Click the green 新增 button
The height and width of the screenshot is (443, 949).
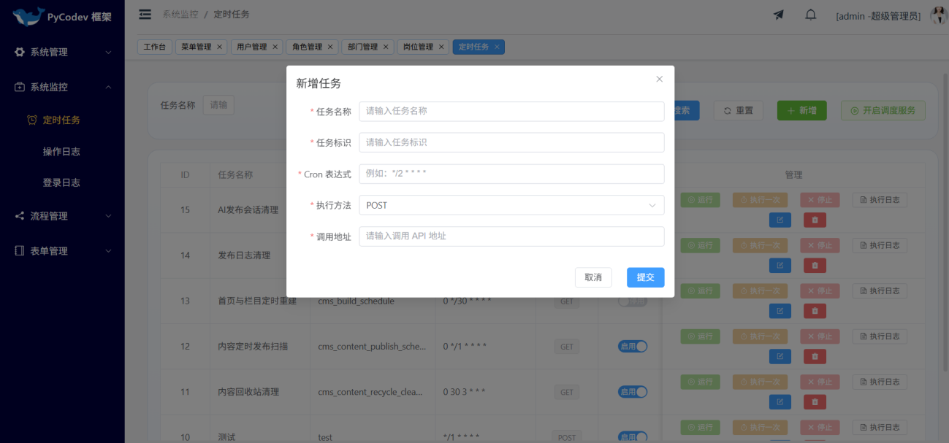click(801, 110)
